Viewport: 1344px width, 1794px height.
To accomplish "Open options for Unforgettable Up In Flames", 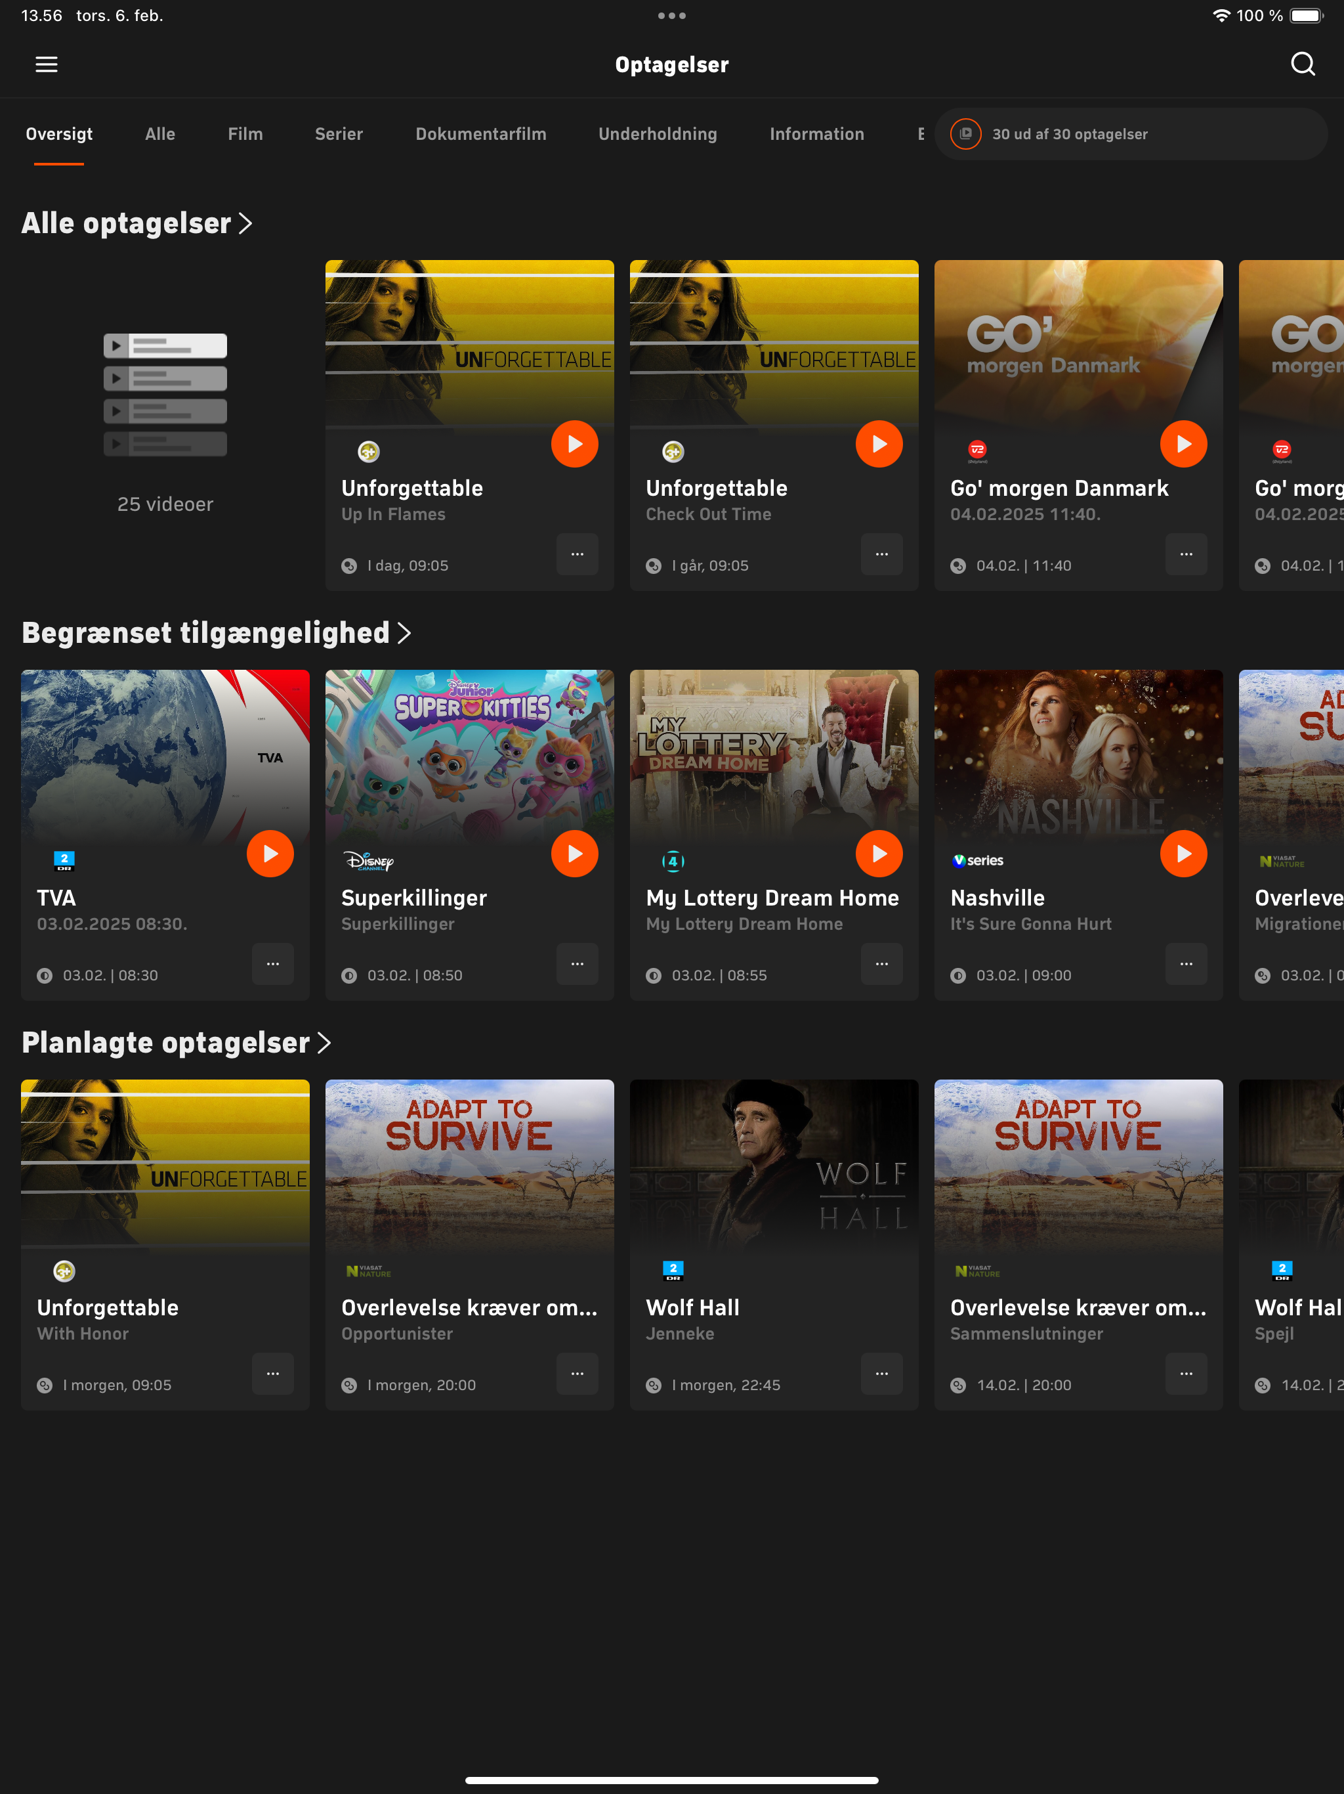I will 577,554.
